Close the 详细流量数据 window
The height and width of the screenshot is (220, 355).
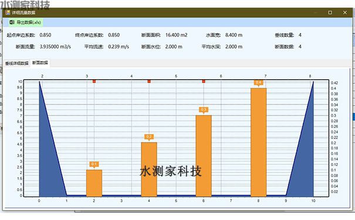[x=345, y=12]
